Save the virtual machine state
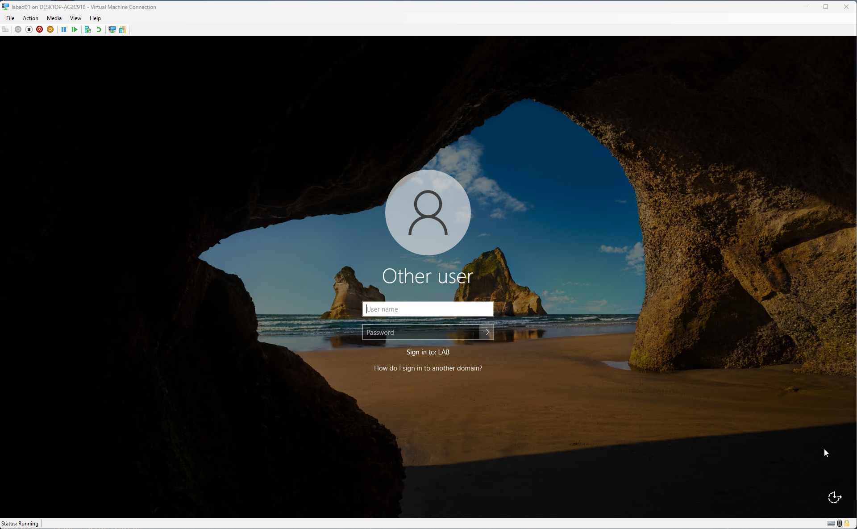 pos(50,29)
